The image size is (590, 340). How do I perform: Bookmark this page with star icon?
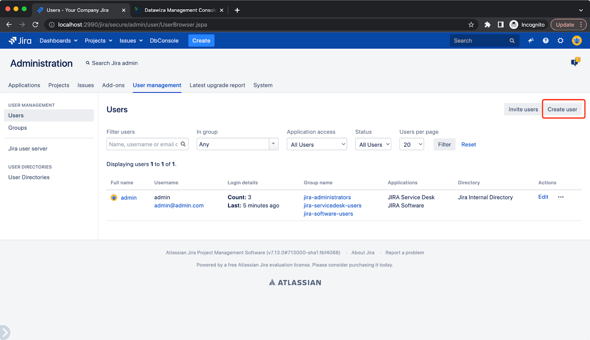[x=471, y=25]
